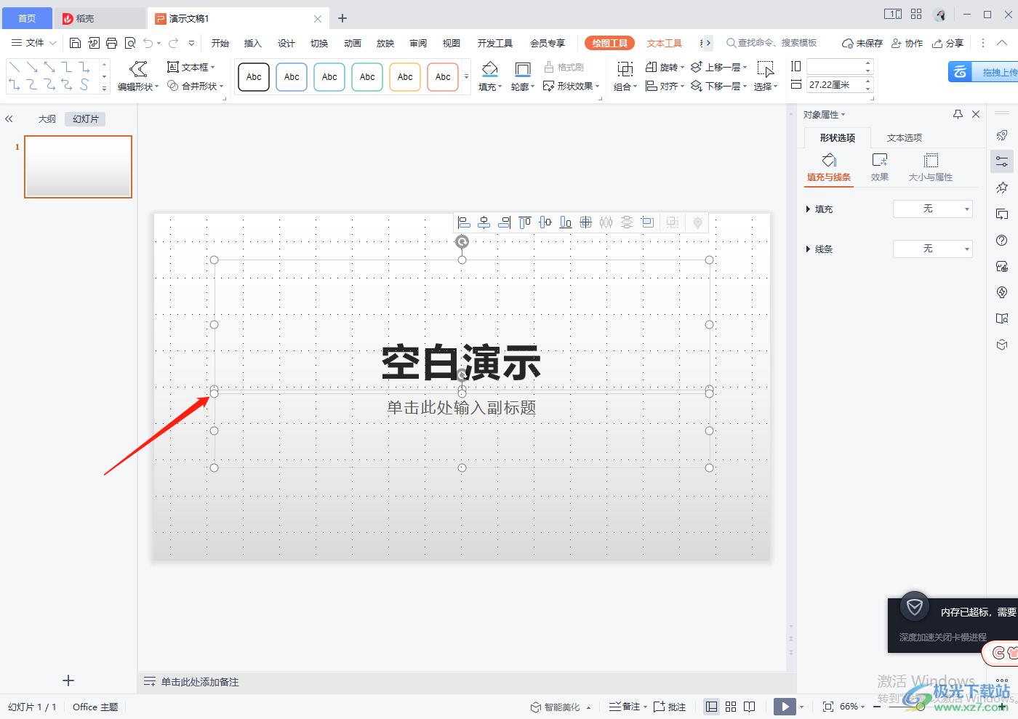Click the rocket icon in right sidebar
The width and height of the screenshot is (1018, 719).
(x=1002, y=135)
